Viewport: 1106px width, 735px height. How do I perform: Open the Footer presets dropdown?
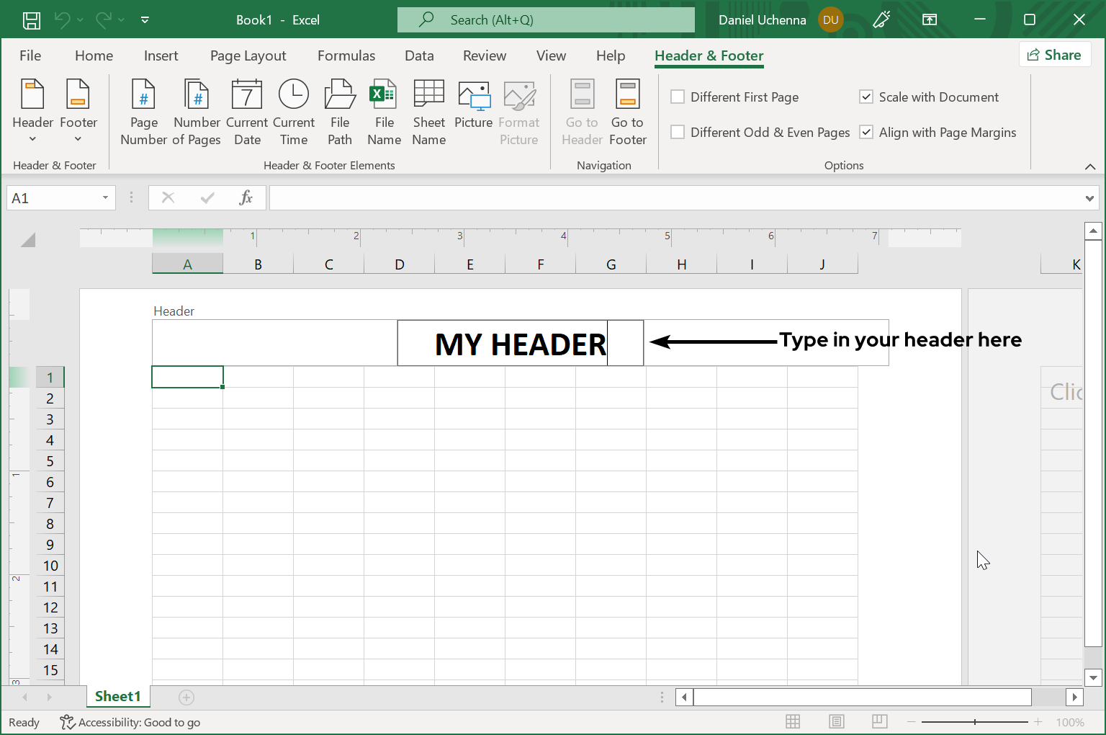click(x=78, y=112)
